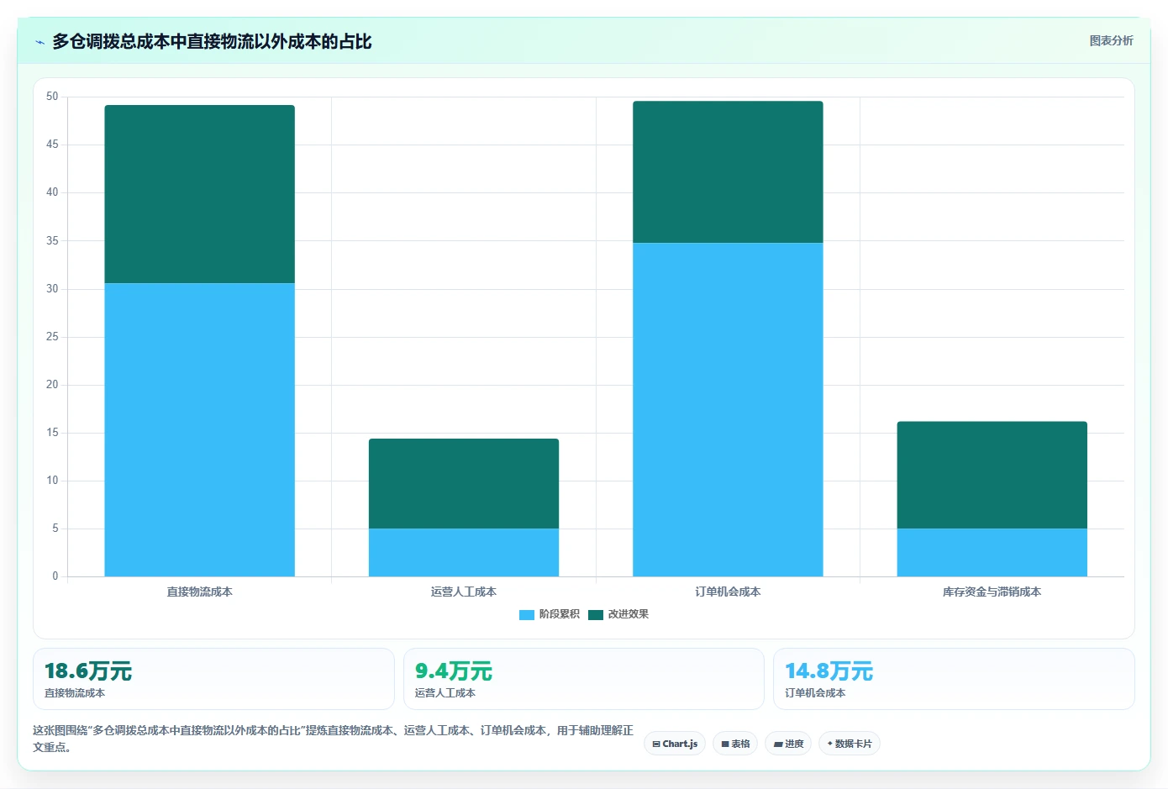Click the dark green 改进效果 bar segment for 订单机会成本
The width and height of the screenshot is (1168, 789).
728,172
